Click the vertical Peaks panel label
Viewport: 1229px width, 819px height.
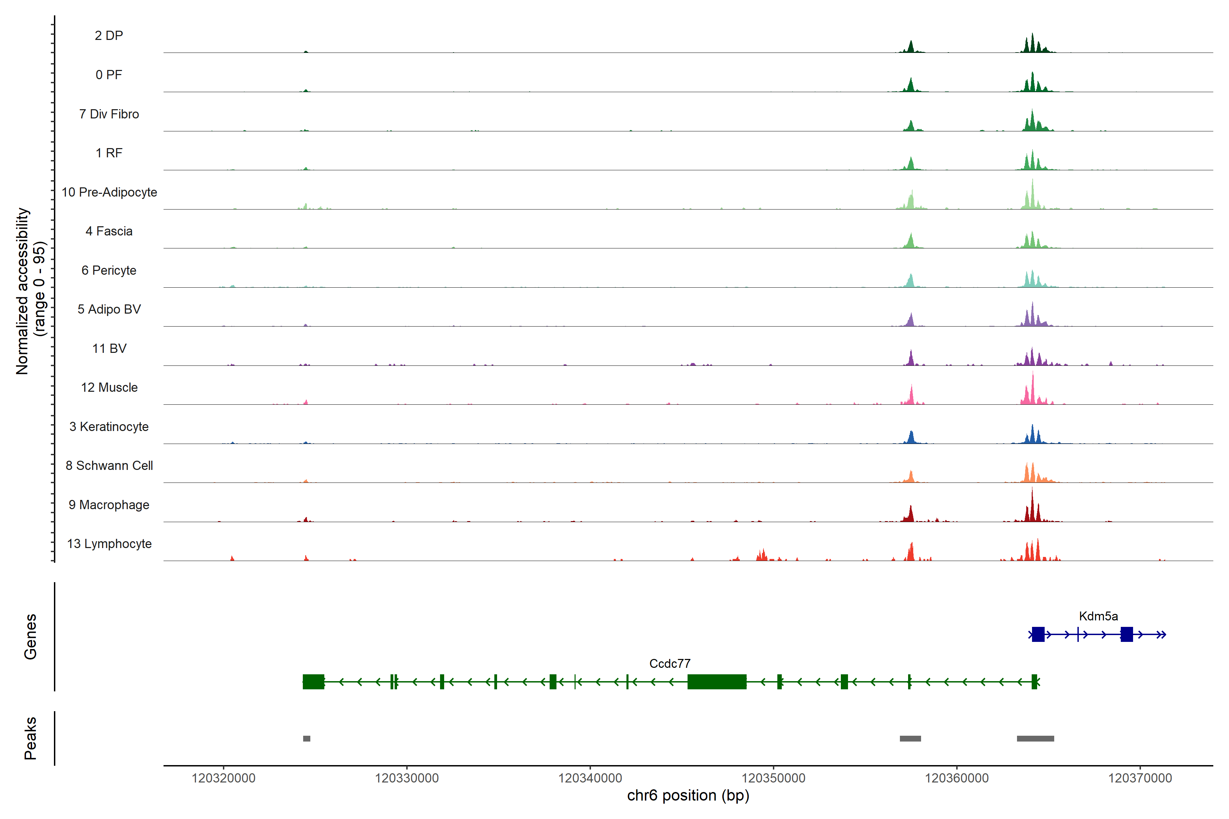[30, 738]
